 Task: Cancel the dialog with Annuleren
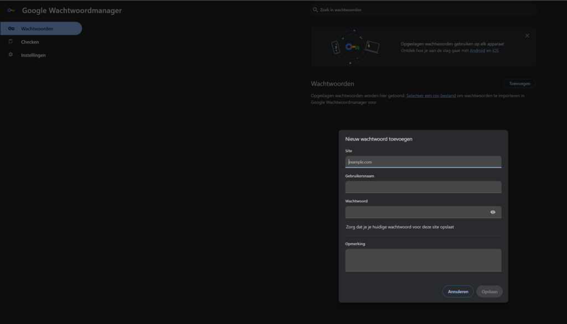[458, 291]
